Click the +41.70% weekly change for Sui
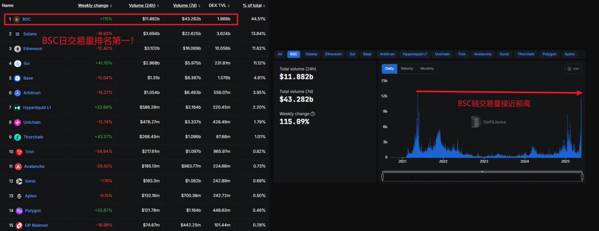 pyautogui.click(x=103, y=63)
